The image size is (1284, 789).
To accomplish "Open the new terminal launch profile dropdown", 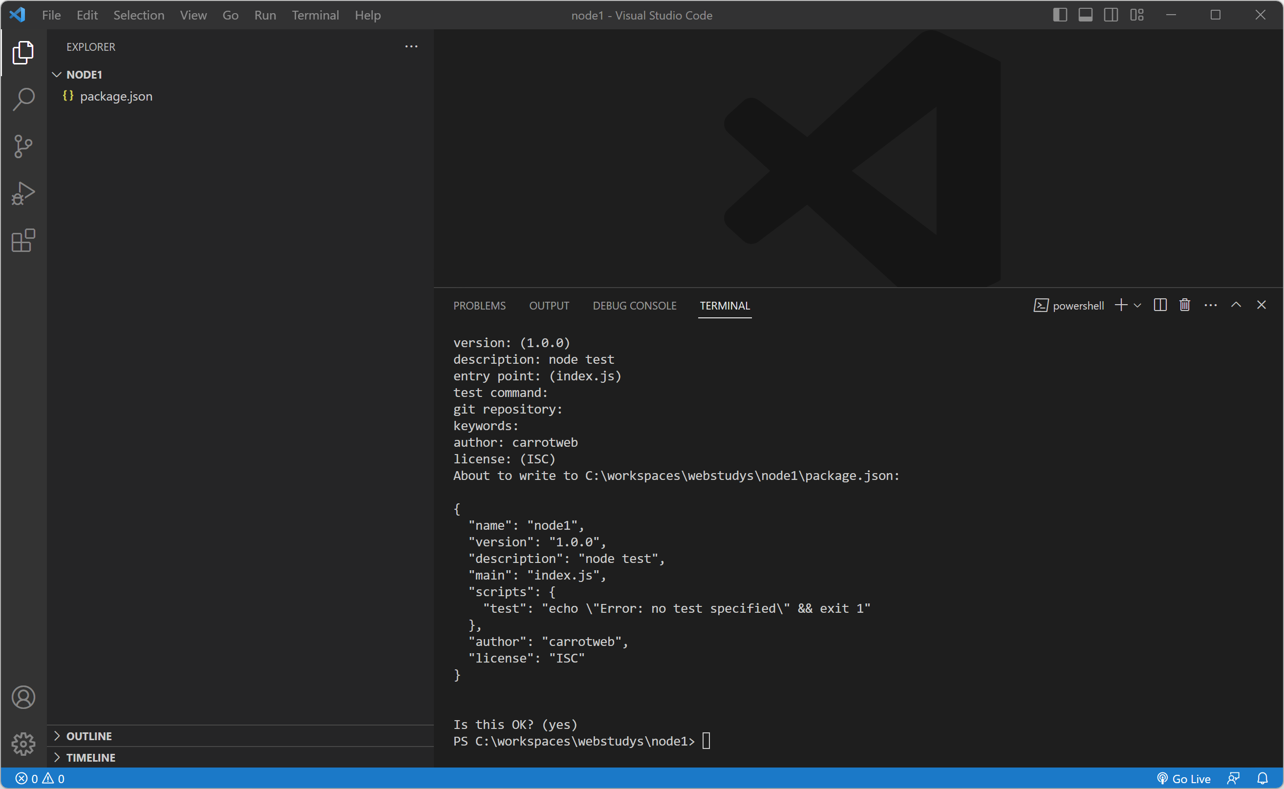I will click(x=1137, y=306).
